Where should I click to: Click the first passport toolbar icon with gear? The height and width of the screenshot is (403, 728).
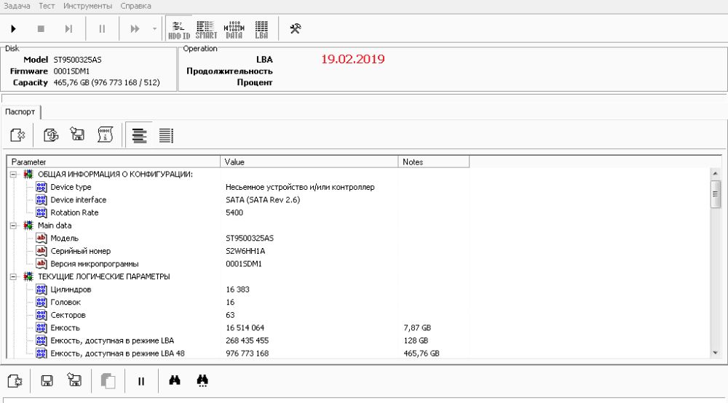(17, 135)
